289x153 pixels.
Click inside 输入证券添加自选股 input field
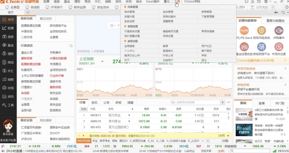195,103
